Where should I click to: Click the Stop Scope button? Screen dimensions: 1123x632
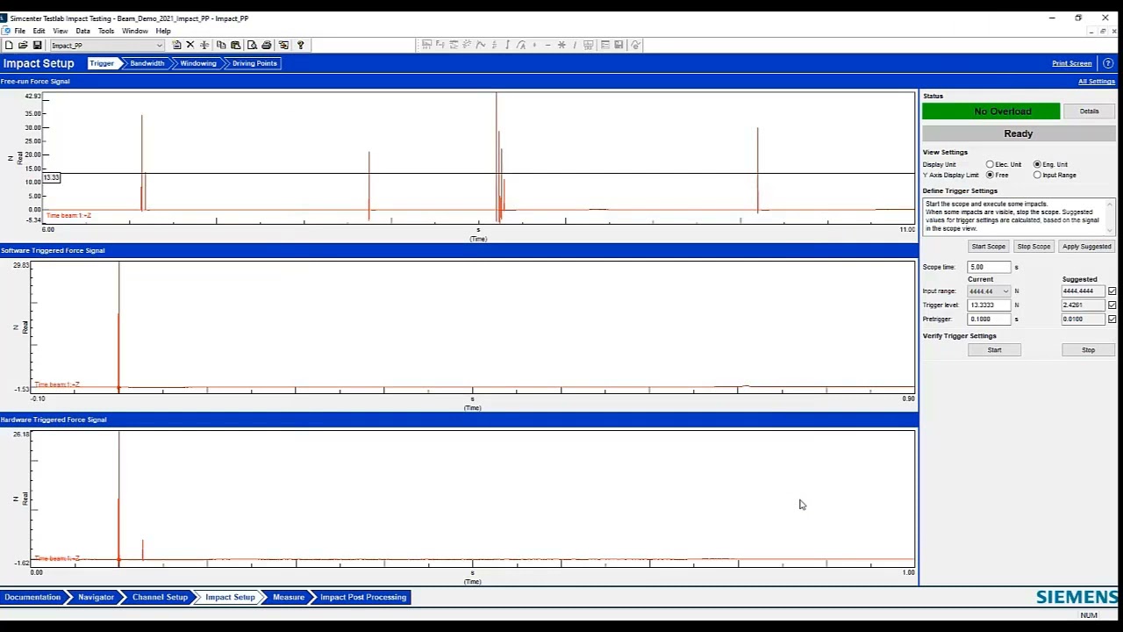pos(1034,247)
